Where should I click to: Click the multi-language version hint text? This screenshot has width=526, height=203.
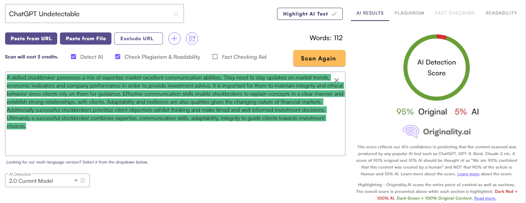(77, 162)
